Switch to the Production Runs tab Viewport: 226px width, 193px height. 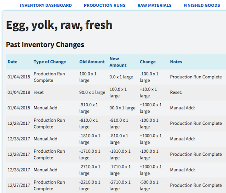click(x=105, y=6)
